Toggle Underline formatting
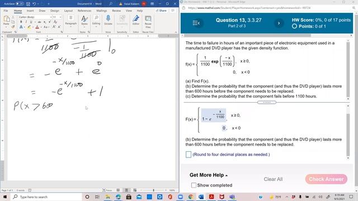This screenshot has height=201, width=358. pyautogui.click(x=31, y=22)
